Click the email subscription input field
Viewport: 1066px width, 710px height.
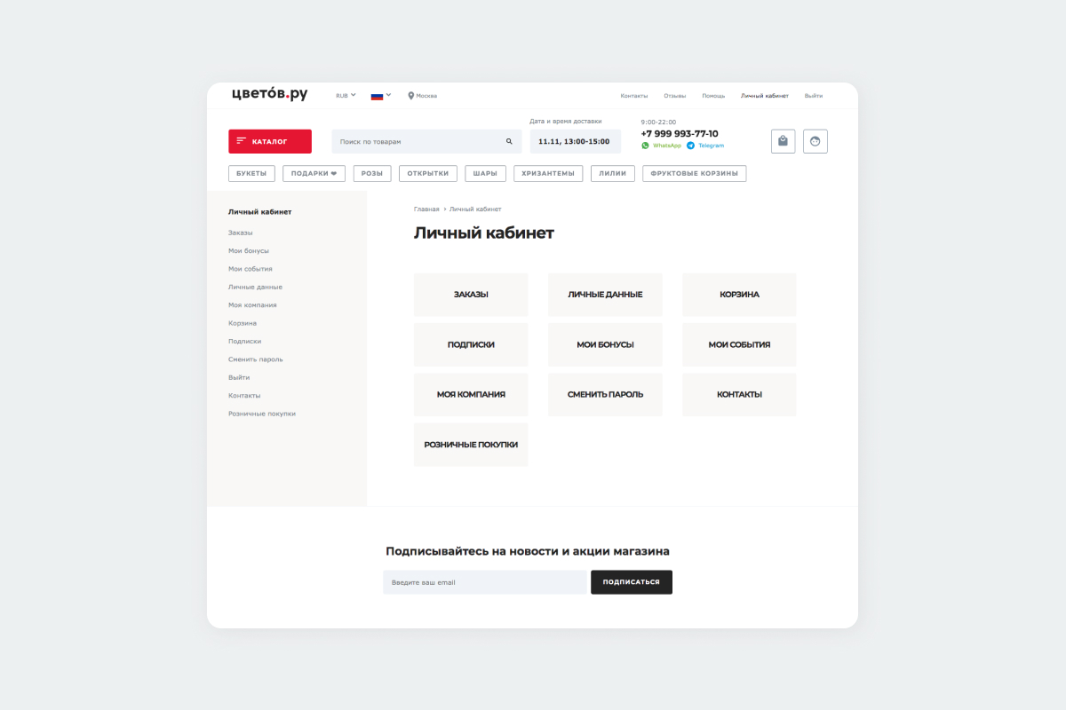click(x=485, y=582)
